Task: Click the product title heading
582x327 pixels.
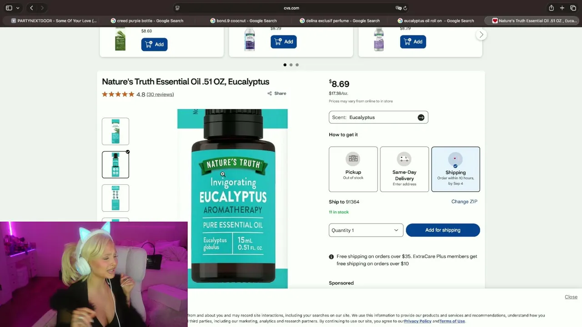Action: [186, 82]
